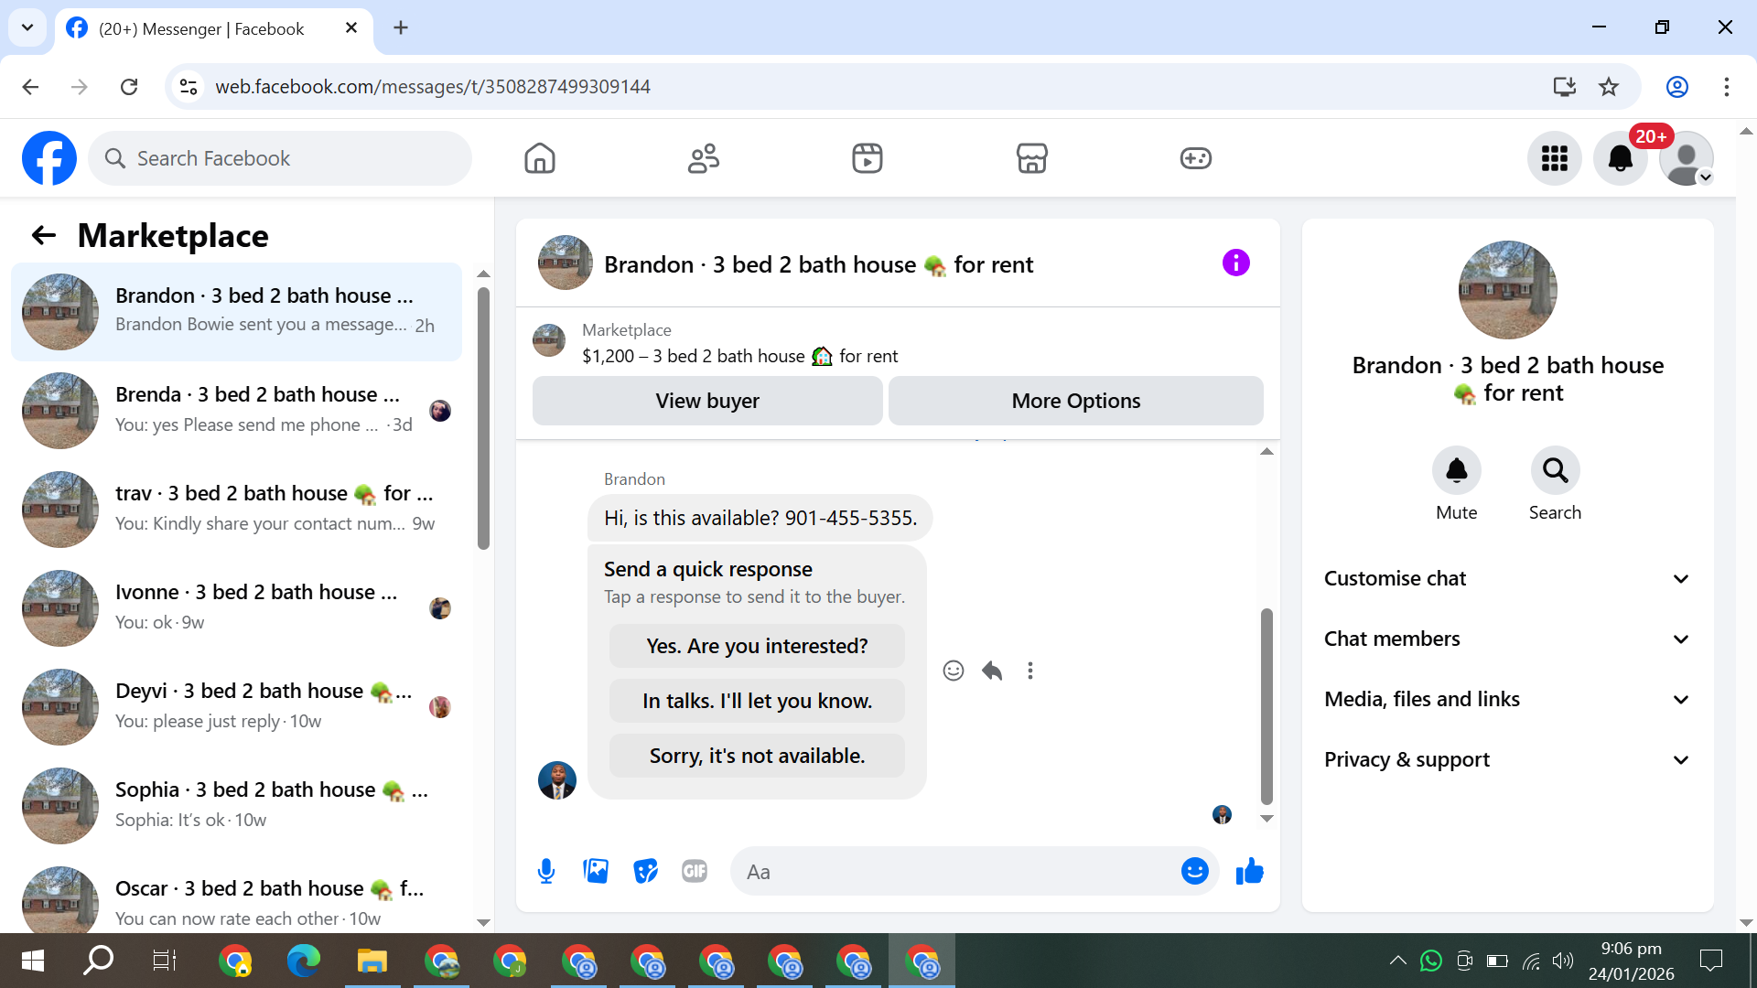
Task: Reply to Brandon's message arrow icon
Action: click(992, 671)
